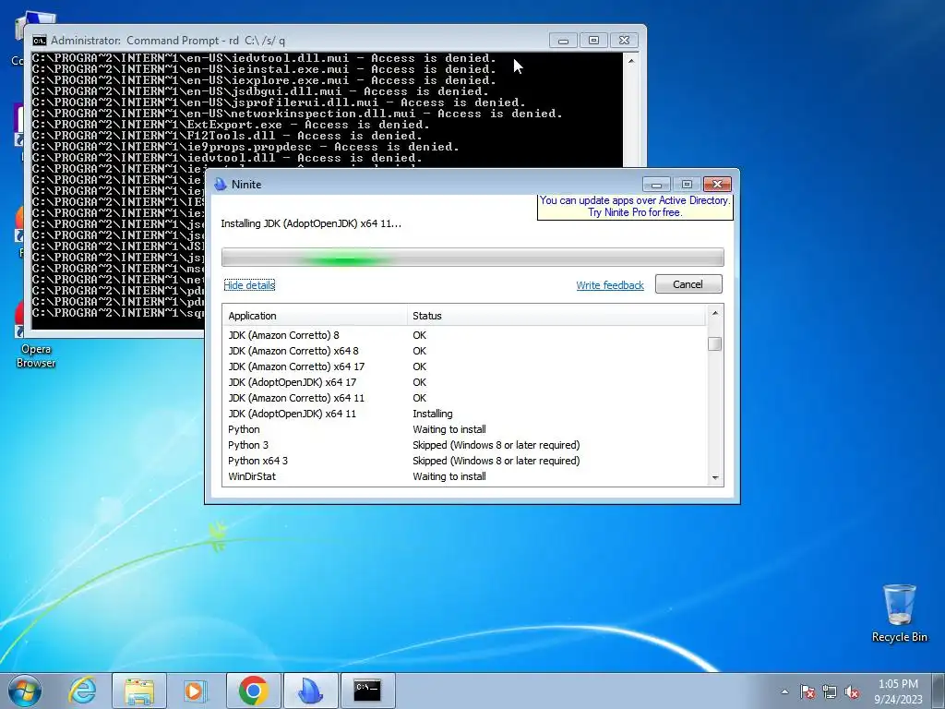Click the network status tray icon
Image resolution: width=945 pixels, height=709 pixels.
(x=830, y=691)
